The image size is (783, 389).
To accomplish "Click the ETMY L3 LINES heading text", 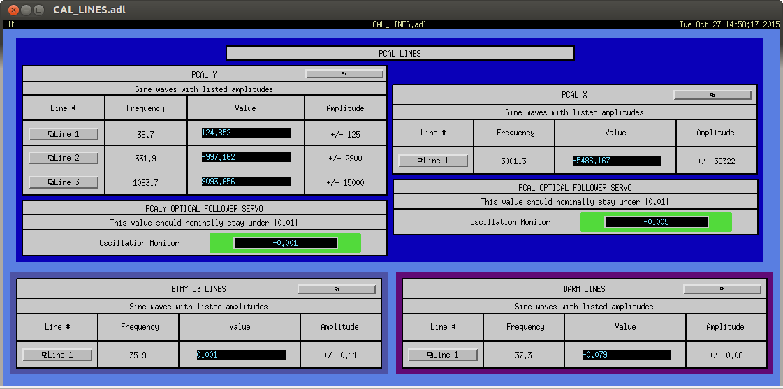I will click(198, 288).
